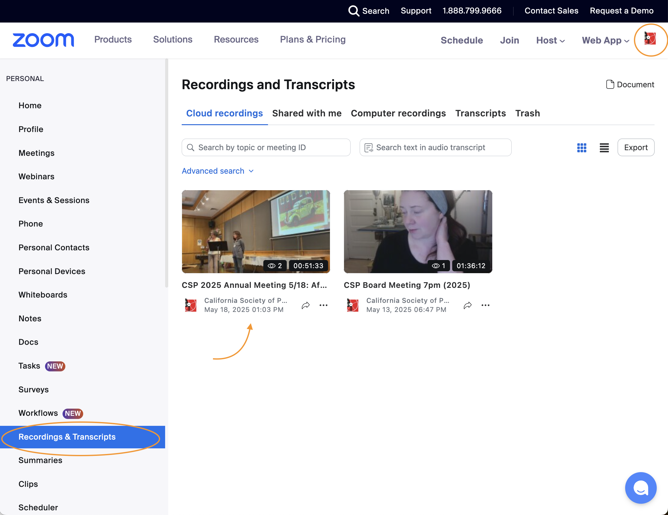Switch to list view icon
Viewport: 668px width, 515px height.
point(604,148)
